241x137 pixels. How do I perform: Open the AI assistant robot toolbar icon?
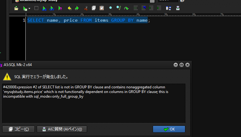point(178,8)
